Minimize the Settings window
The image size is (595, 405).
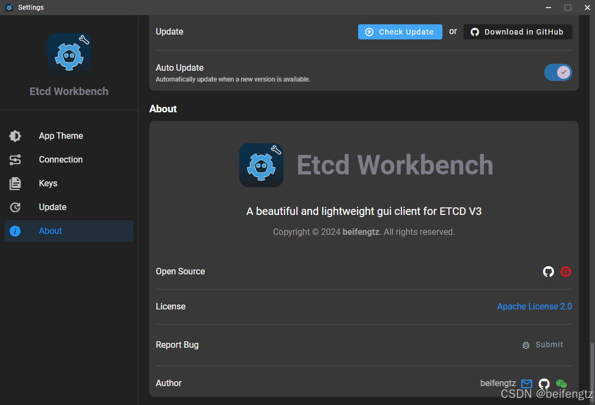point(548,8)
